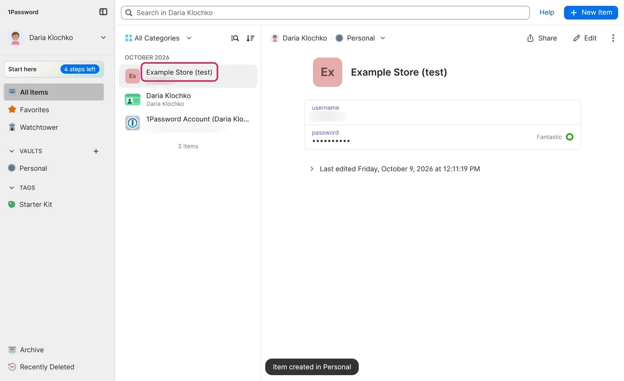Collapse the Vaults section
Image resolution: width=624 pixels, height=381 pixels.
click(x=12, y=151)
